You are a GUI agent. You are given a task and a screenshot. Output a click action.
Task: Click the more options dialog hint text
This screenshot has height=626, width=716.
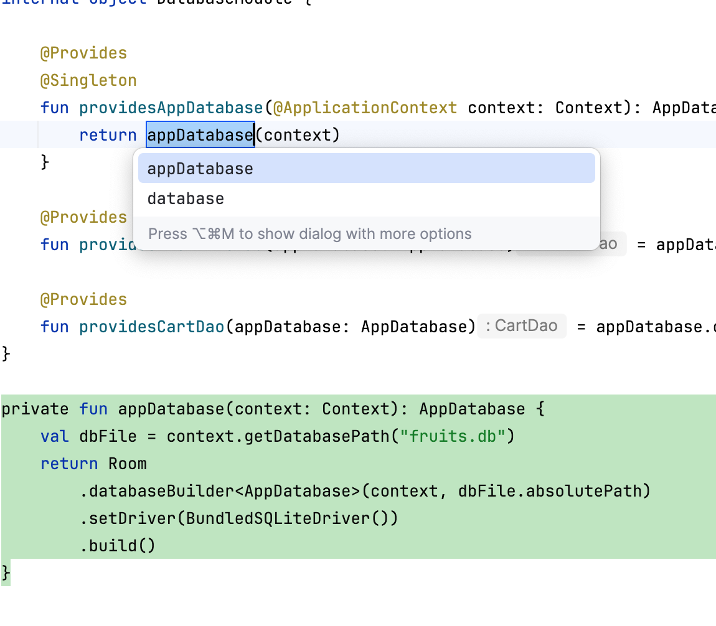click(310, 234)
